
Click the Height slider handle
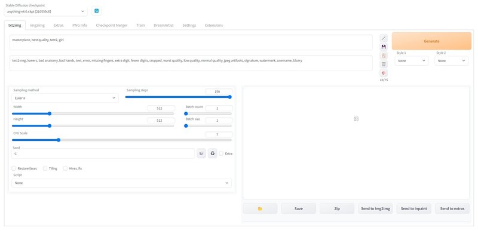click(50, 126)
